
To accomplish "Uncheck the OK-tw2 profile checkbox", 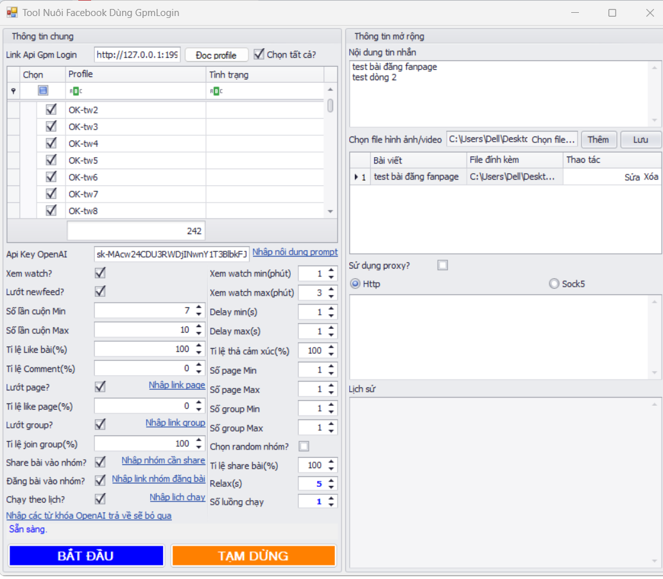I will pyautogui.click(x=51, y=110).
